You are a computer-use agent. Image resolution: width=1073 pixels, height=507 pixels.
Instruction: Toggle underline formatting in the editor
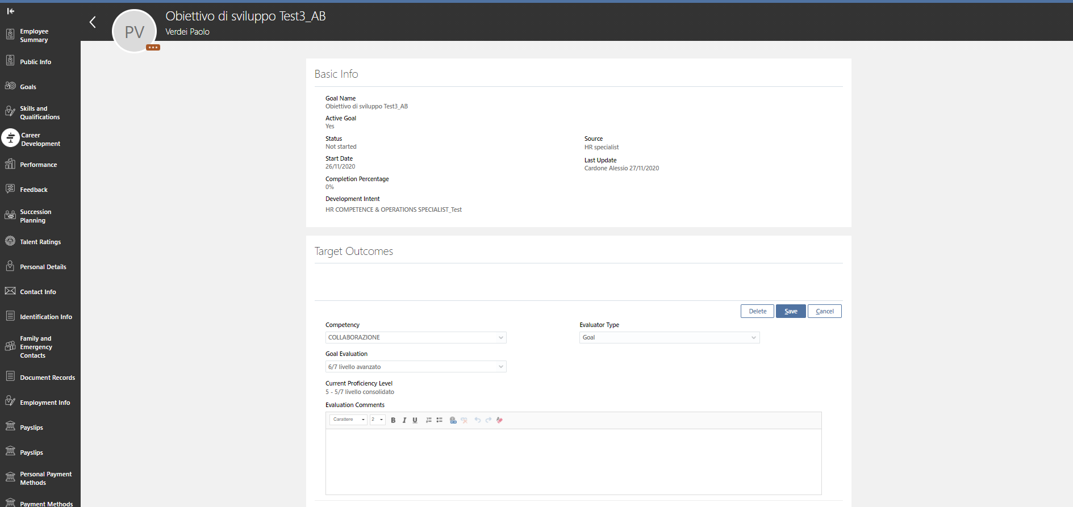click(x=415, y=420)
